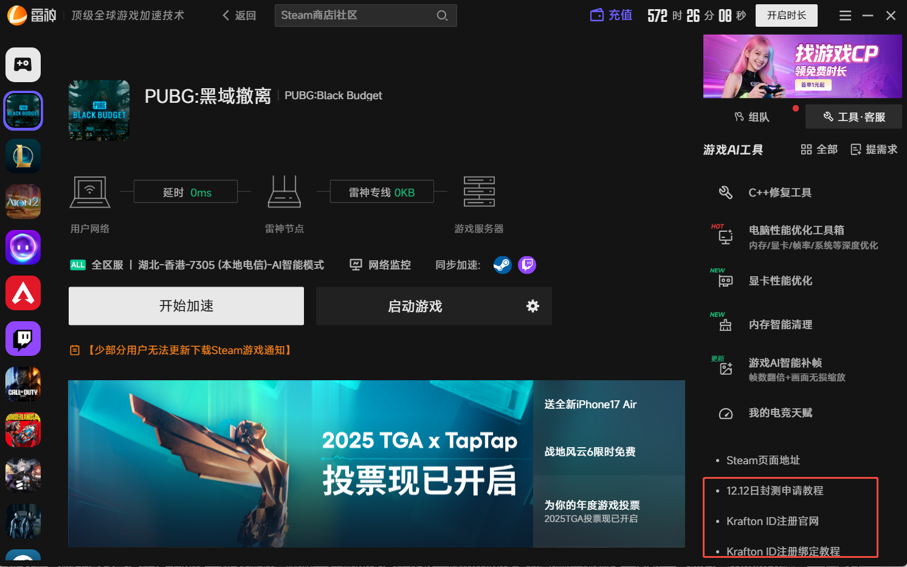
Task: Open the hamburger main menu
Action: 845,16
